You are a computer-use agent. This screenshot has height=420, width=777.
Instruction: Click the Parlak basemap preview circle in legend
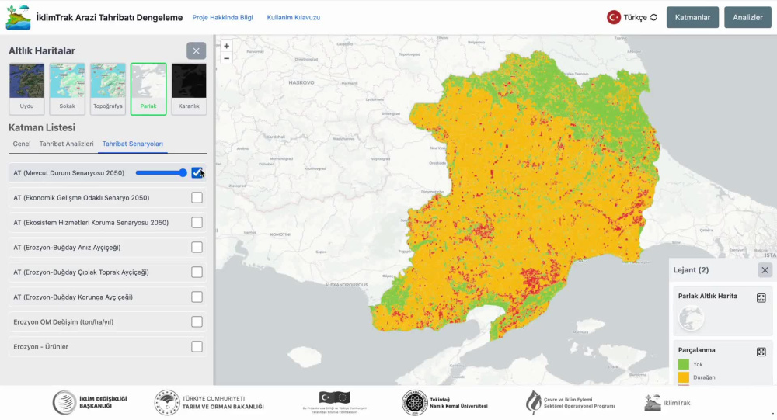[x=691, y=318]
